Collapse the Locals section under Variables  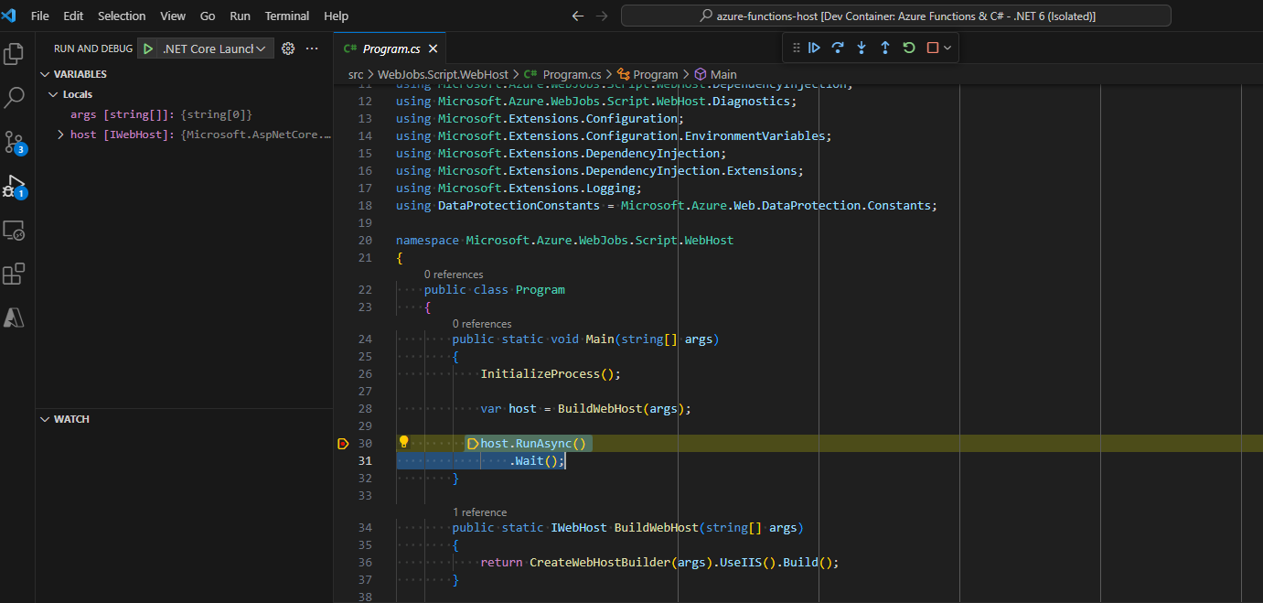[x=53, y=93]
